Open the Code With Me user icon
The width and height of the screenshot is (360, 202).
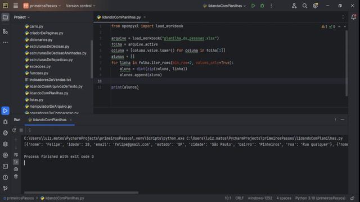click(x=294, y=6)
